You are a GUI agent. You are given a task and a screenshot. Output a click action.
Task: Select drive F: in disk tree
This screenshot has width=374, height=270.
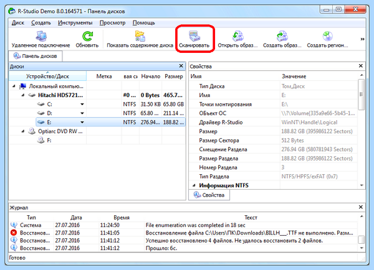49,140
